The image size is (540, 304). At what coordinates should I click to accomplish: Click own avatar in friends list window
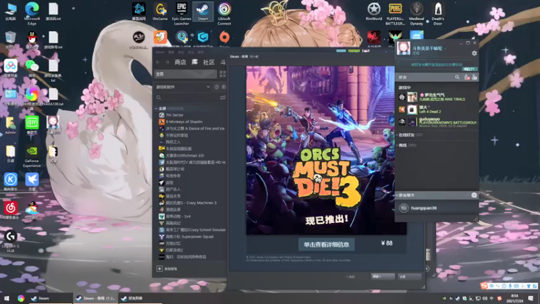(403, 48)
